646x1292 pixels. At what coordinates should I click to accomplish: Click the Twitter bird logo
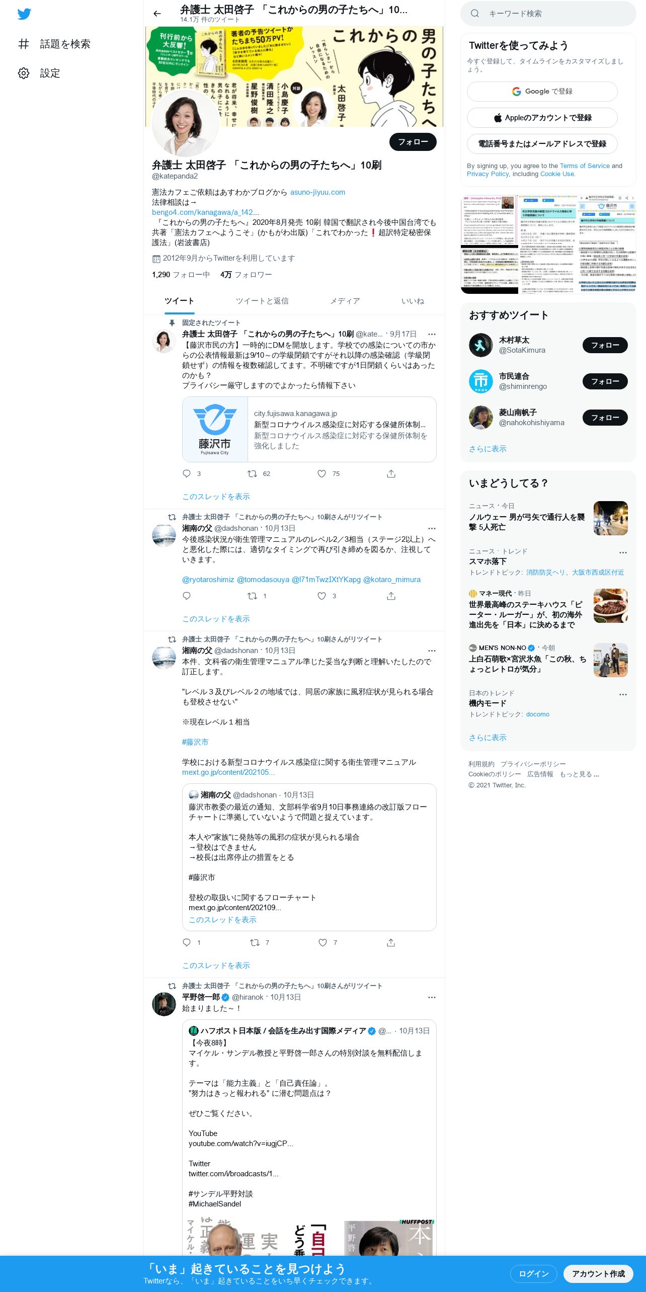(x=24, y=14)
